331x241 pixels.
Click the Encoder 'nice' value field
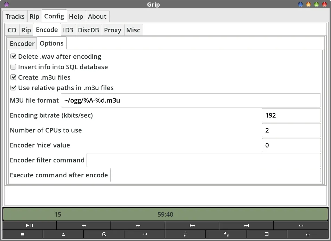(x=291, y=145)
